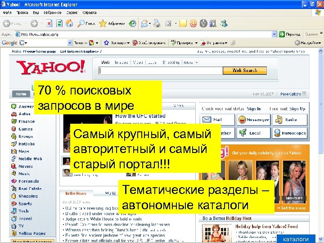This screenshot has height=243, width=324.
Task: Open Yahoo Messenger button
Action: click(253, 120)
